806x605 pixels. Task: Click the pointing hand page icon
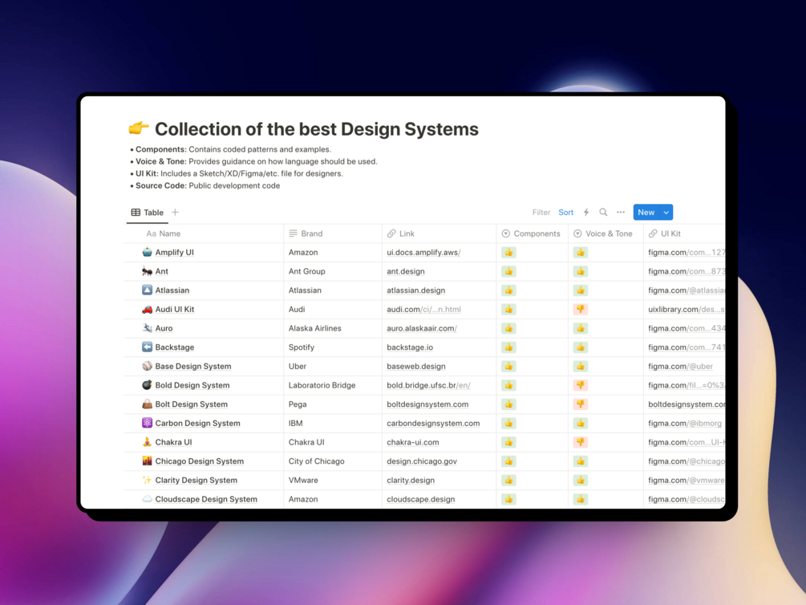(139, 128)
